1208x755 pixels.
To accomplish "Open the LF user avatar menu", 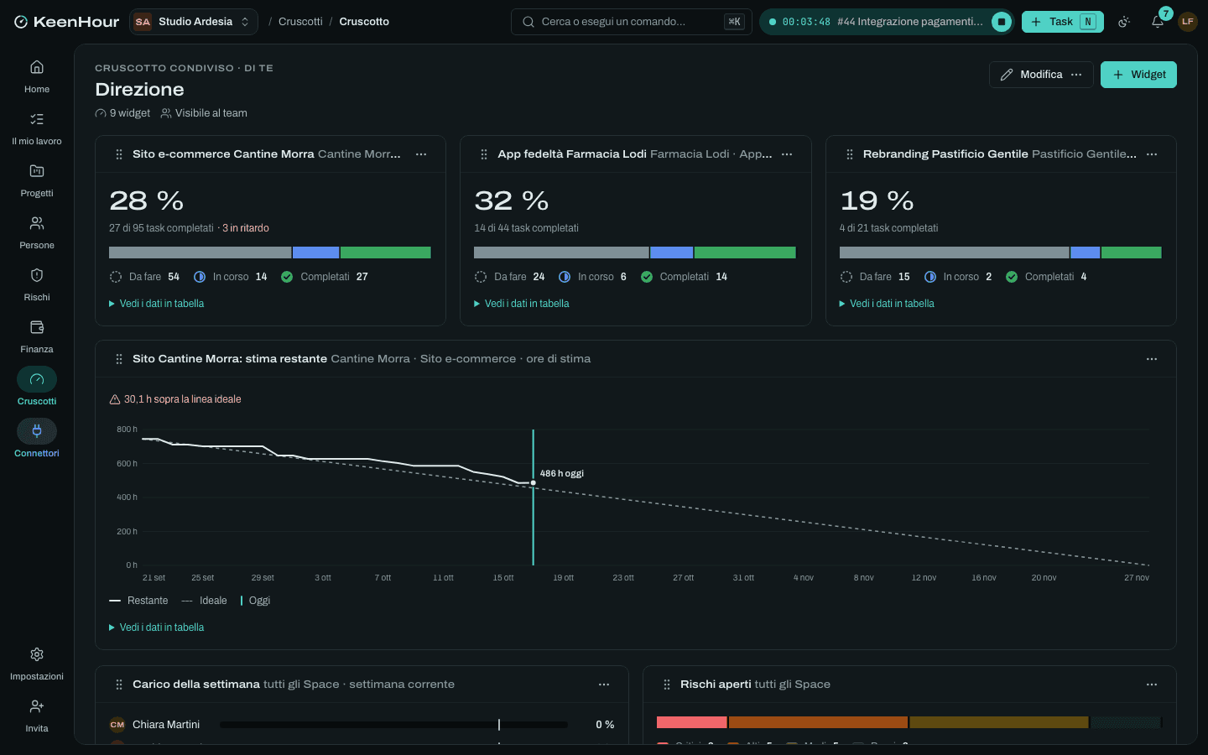I will tap(1188, 22).
